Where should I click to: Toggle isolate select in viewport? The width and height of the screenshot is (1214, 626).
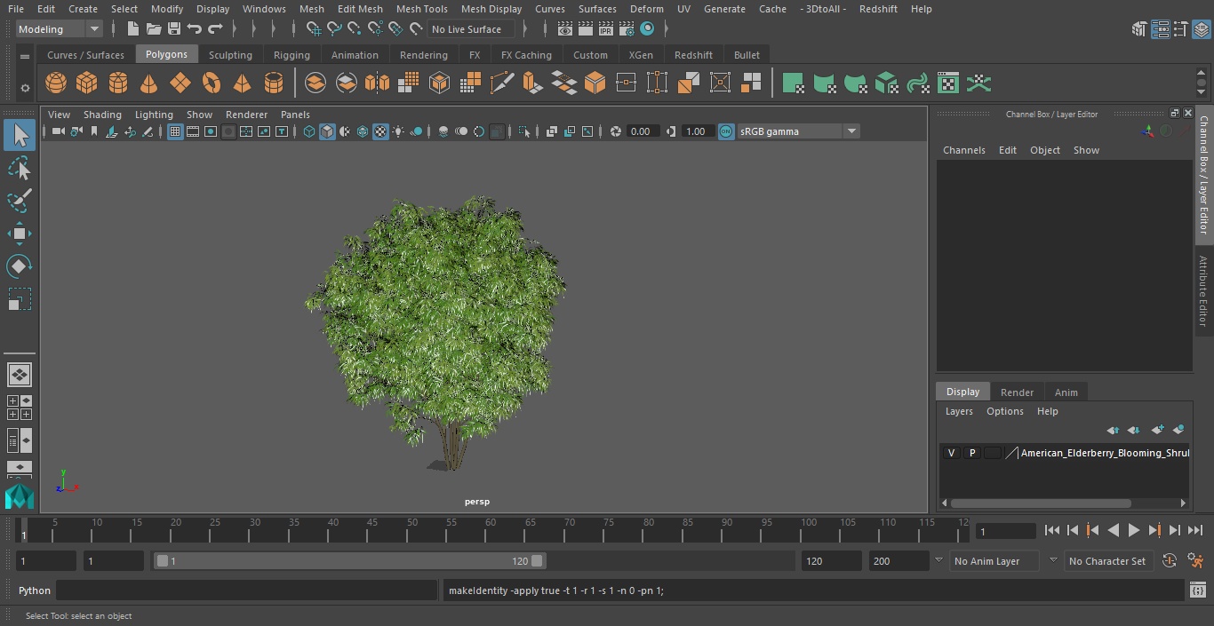tap(524, 131)
